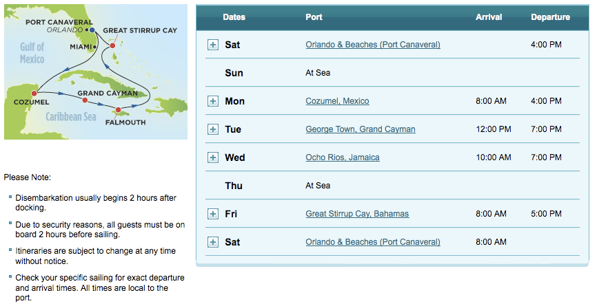This screenshot has width=608, height=306.
Task: Click the Departure column header
Action: click(x=550, y=17)
